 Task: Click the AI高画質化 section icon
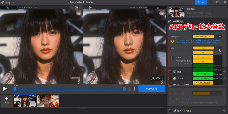169,21
